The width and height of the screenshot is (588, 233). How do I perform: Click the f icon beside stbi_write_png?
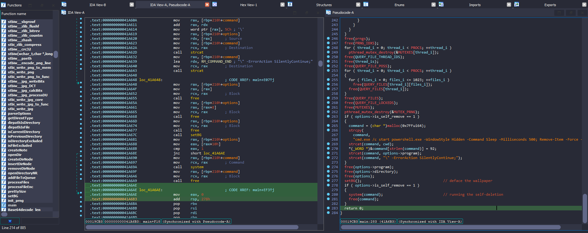click(4, 72)
